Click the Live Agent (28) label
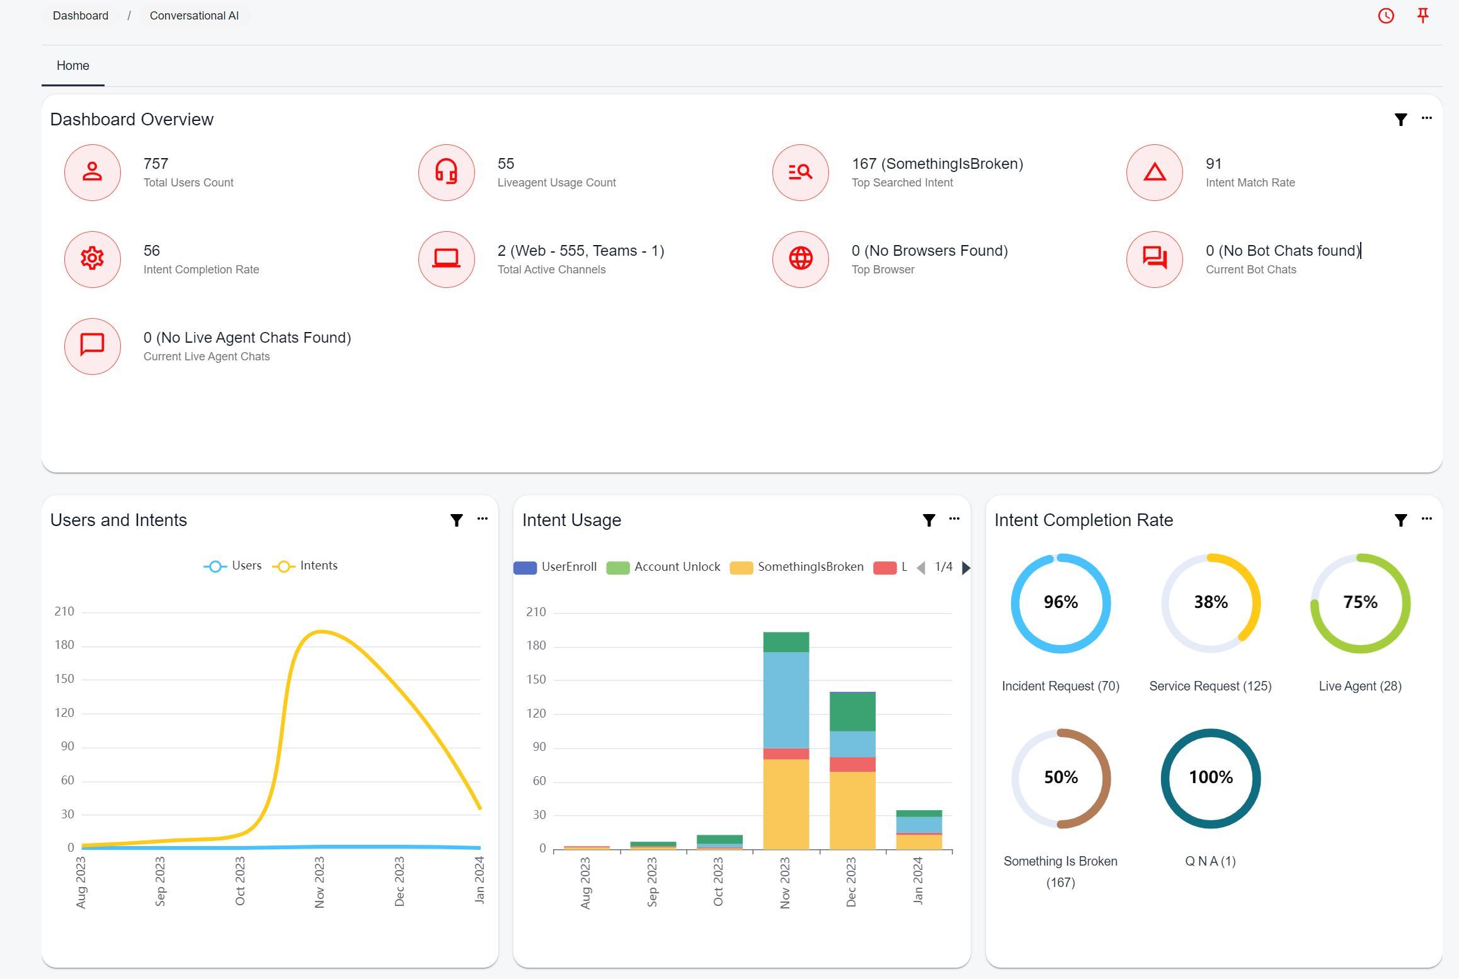 click(x=1360, y=686)
